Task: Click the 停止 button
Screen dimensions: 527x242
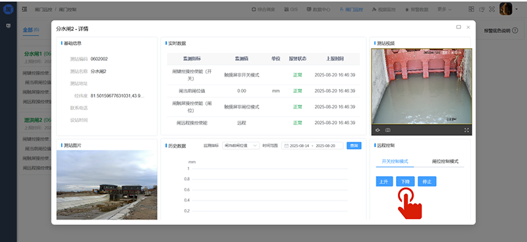Action: tap(427, 181)
